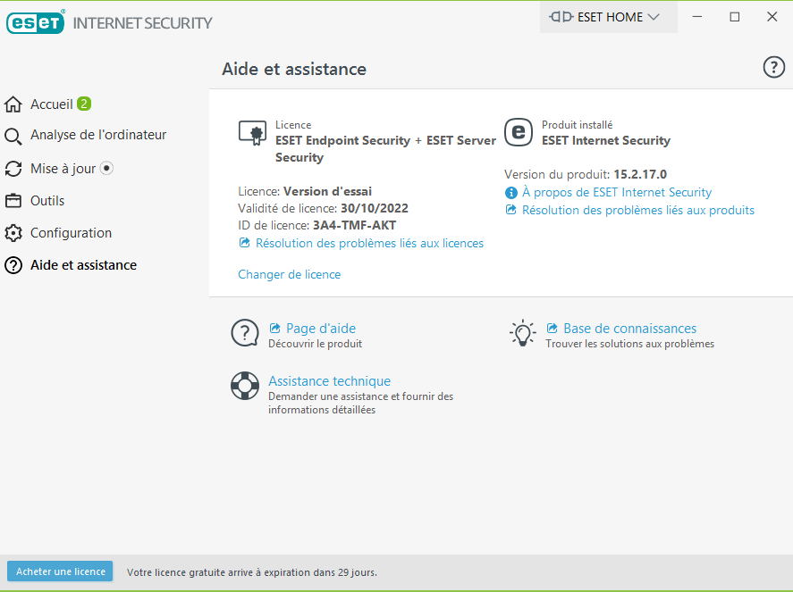Click the blue info icon beside À propos
The width and height of the screenshot is (793, 592).
[511, 193]
